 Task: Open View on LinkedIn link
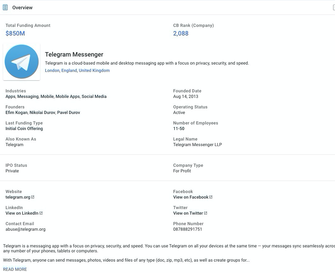pyautogui.click(x=22, y=213)
